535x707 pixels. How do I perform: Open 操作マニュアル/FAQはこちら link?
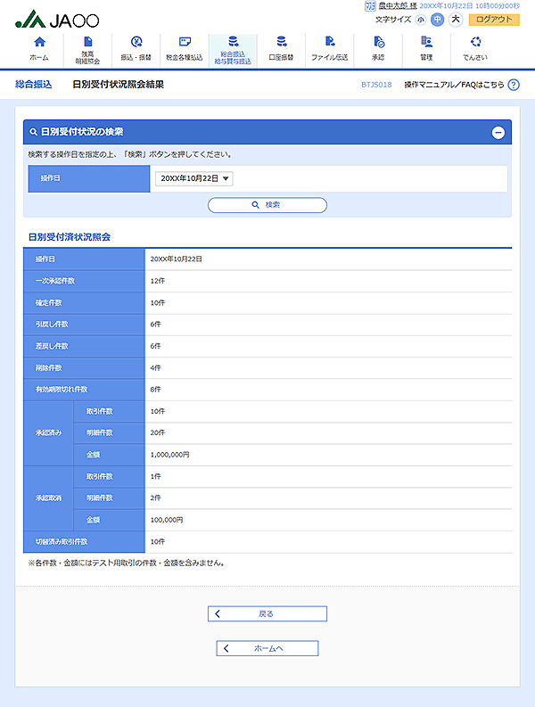point(454,85)
